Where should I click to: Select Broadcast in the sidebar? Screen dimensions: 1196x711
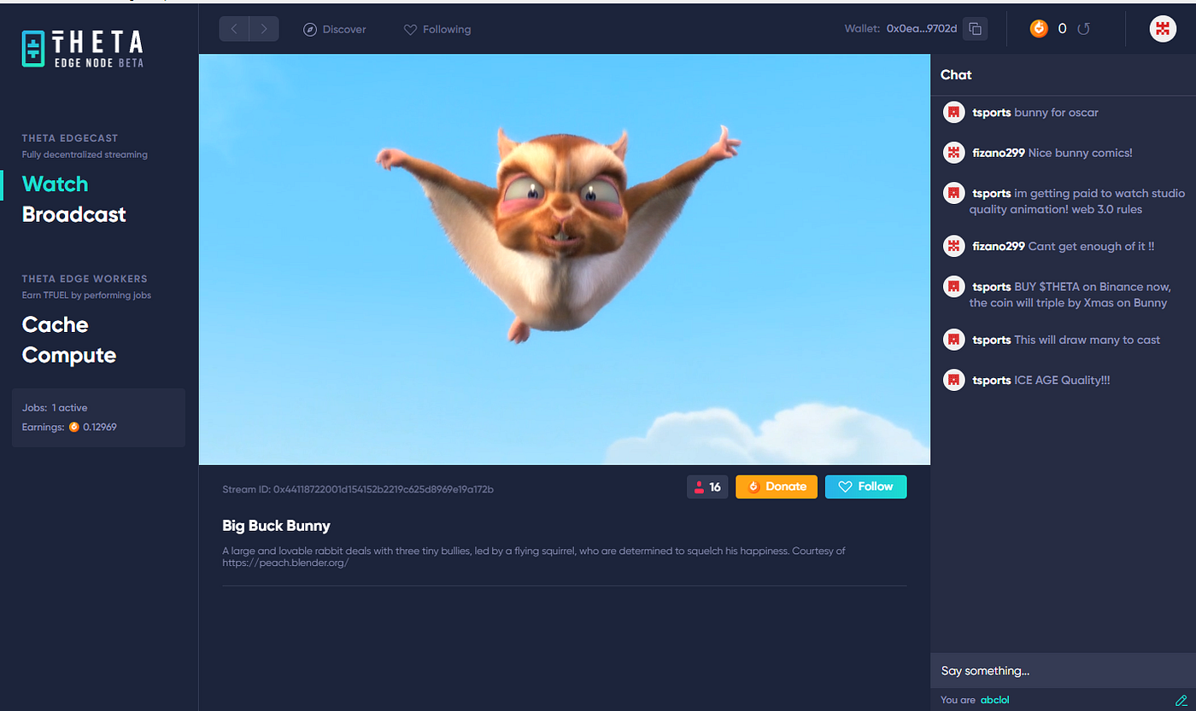click(x=73, y=214)
